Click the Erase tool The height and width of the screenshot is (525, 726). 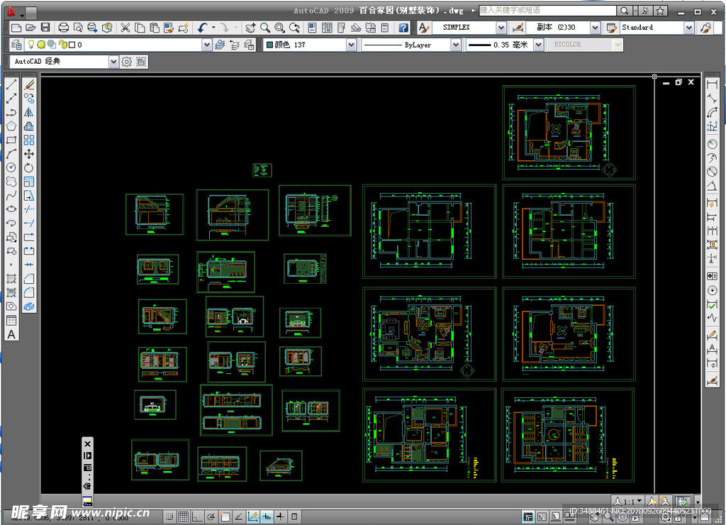click(x=29, y=84)
